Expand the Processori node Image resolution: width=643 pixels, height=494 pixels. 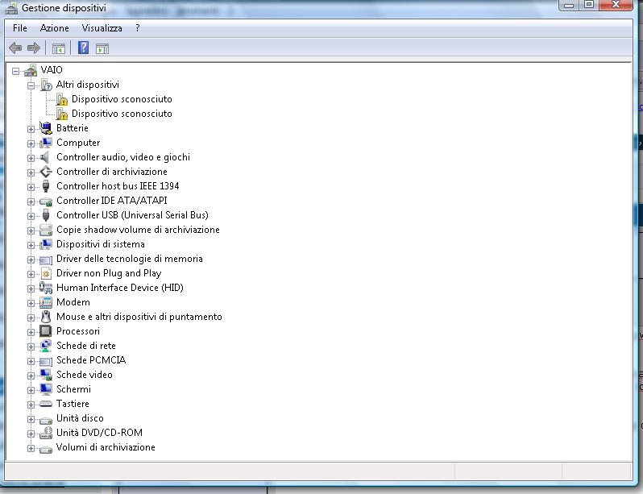pos(31,332)
